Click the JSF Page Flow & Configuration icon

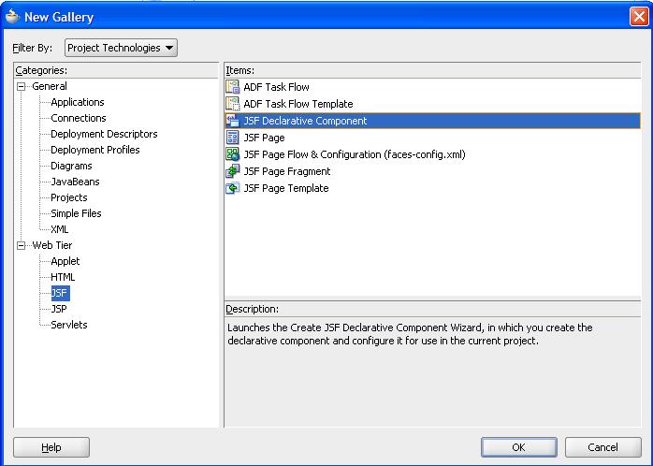click(x=233, y=154)
